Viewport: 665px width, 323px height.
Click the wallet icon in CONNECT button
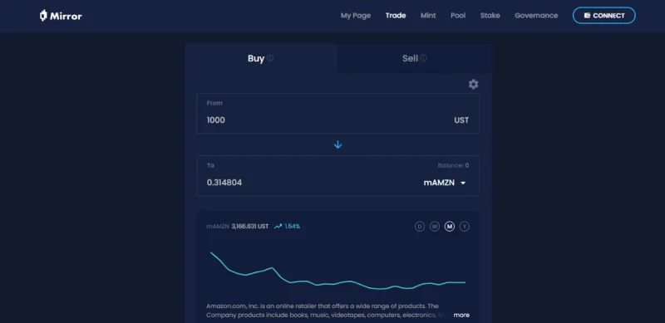pyautogui.click(x=587, y=16)
